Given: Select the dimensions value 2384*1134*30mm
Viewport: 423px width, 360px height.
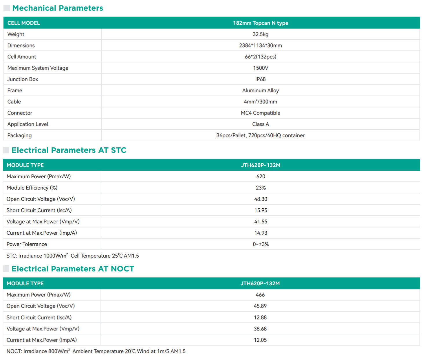Looking at the screenshot, I should click(260, 46).
